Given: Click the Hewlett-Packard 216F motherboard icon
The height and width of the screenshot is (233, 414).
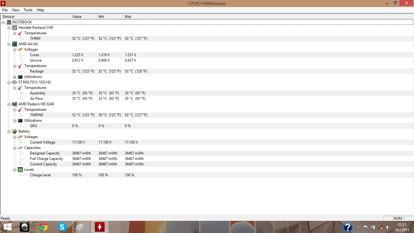Looking at the screenshot, I should tap(15, 28).
